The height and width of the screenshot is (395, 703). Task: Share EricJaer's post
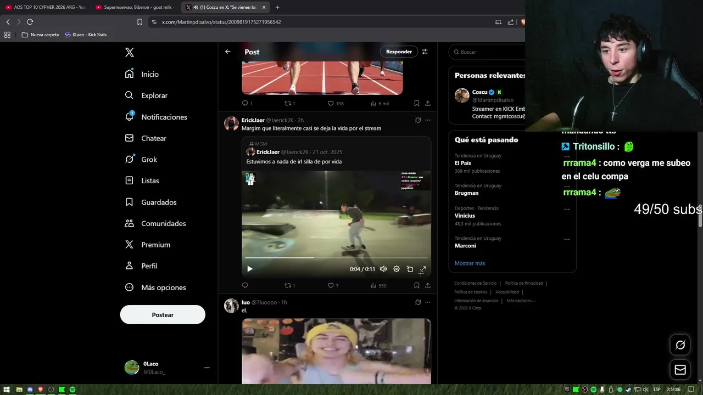428,285
